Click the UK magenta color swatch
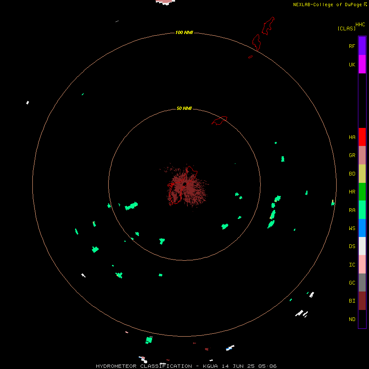The width and height of the screenshot is (369, 369). (362, 64)
